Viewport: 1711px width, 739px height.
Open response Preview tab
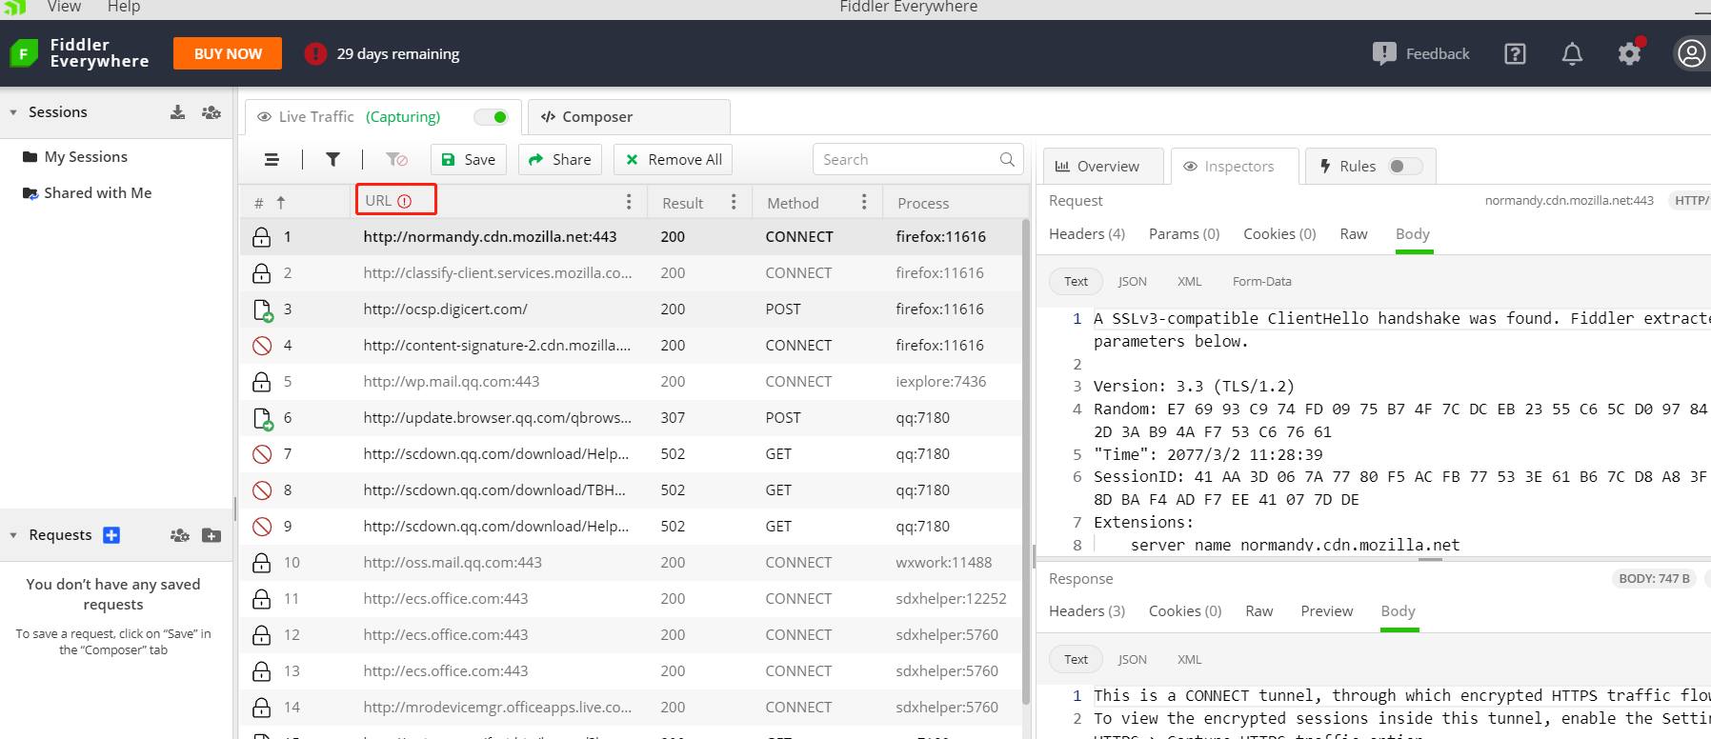point(1327,611)
